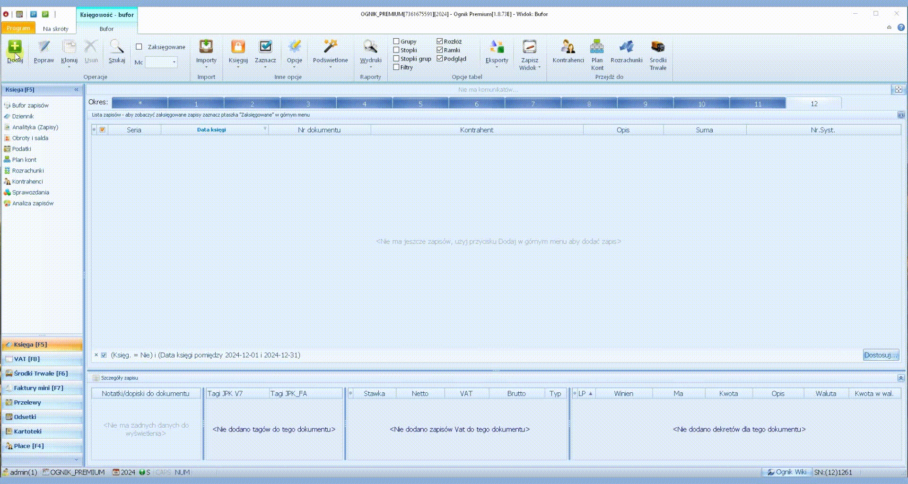This screenshot has width=908, height=484.
Task: Click the green Dodaj add-entry icon
Action: point(15,47)
